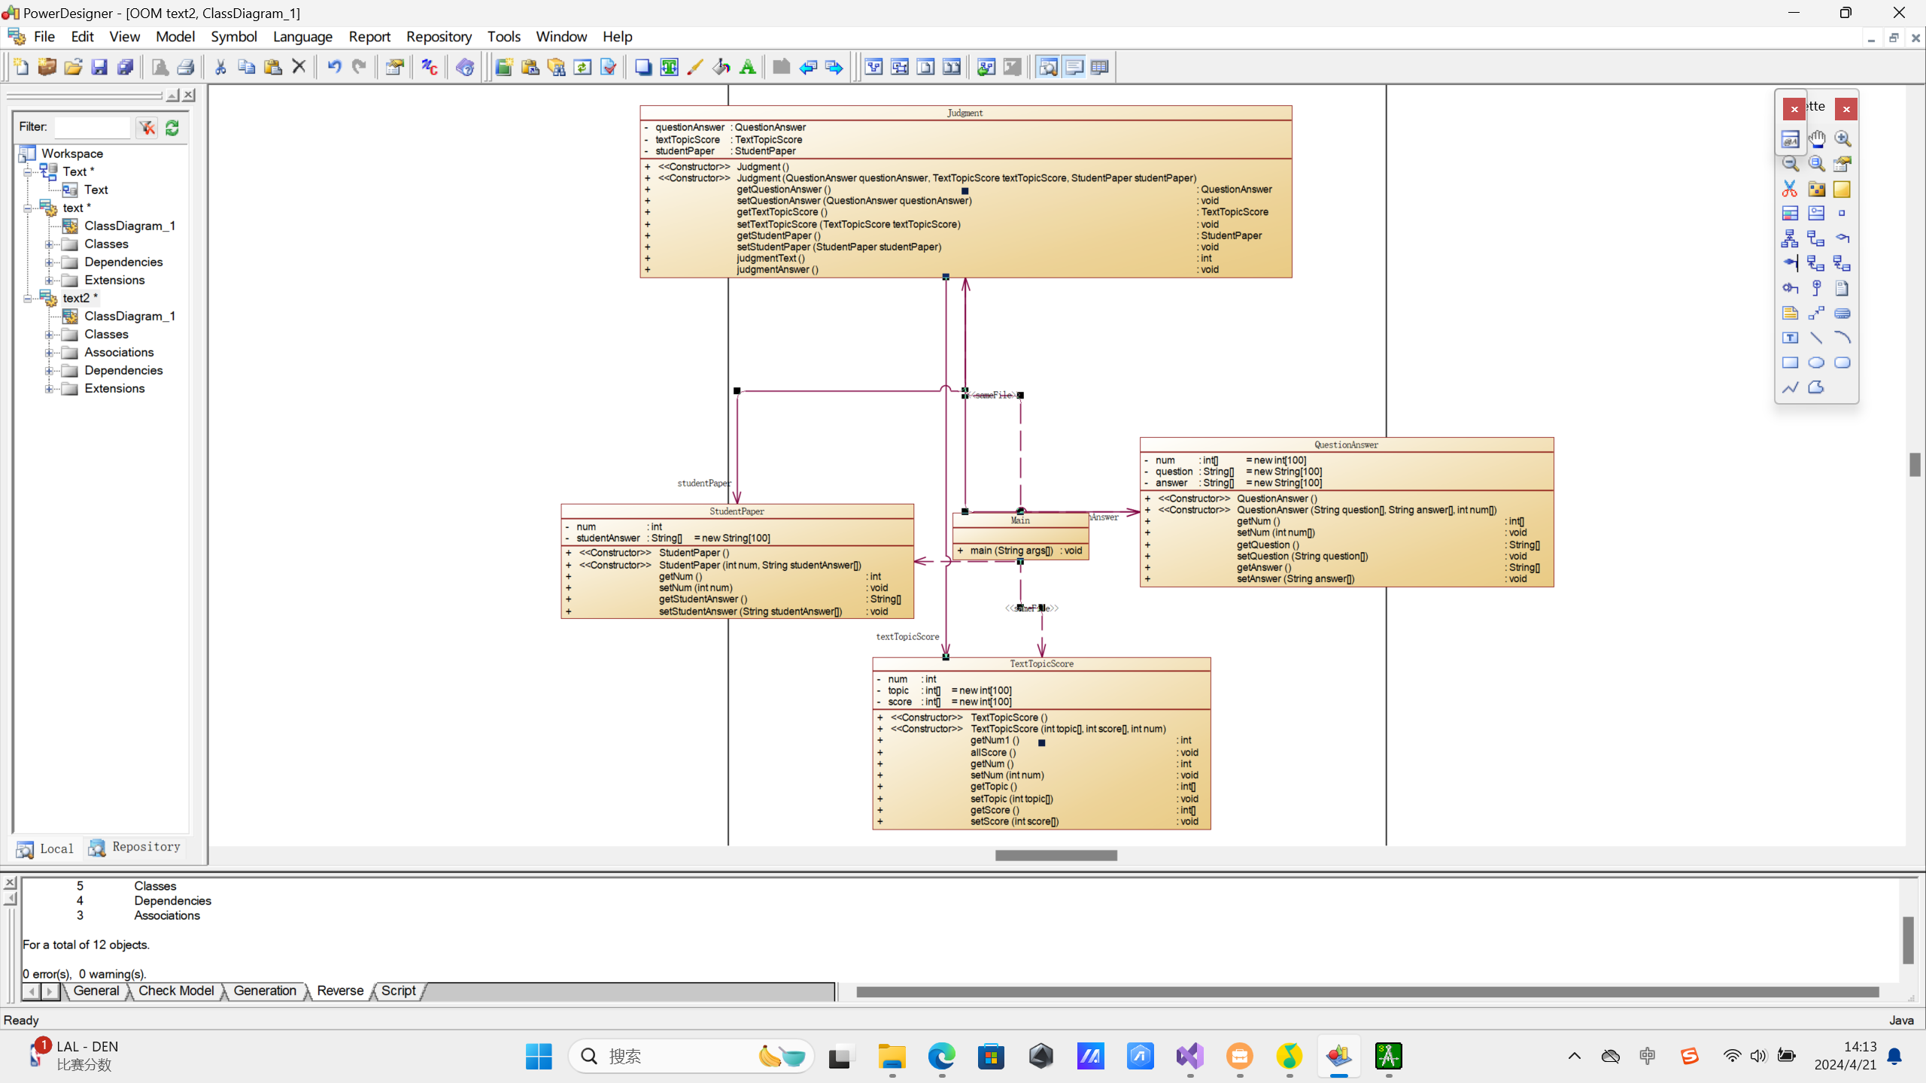This screenshot has height=1083, width=1926.
Task: Select the Ellipse shape tool
Action: tap(1816, 363)
